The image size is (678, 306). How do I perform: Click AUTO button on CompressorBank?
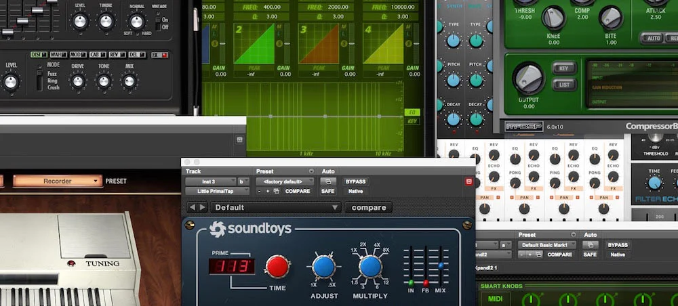[654, 38]
